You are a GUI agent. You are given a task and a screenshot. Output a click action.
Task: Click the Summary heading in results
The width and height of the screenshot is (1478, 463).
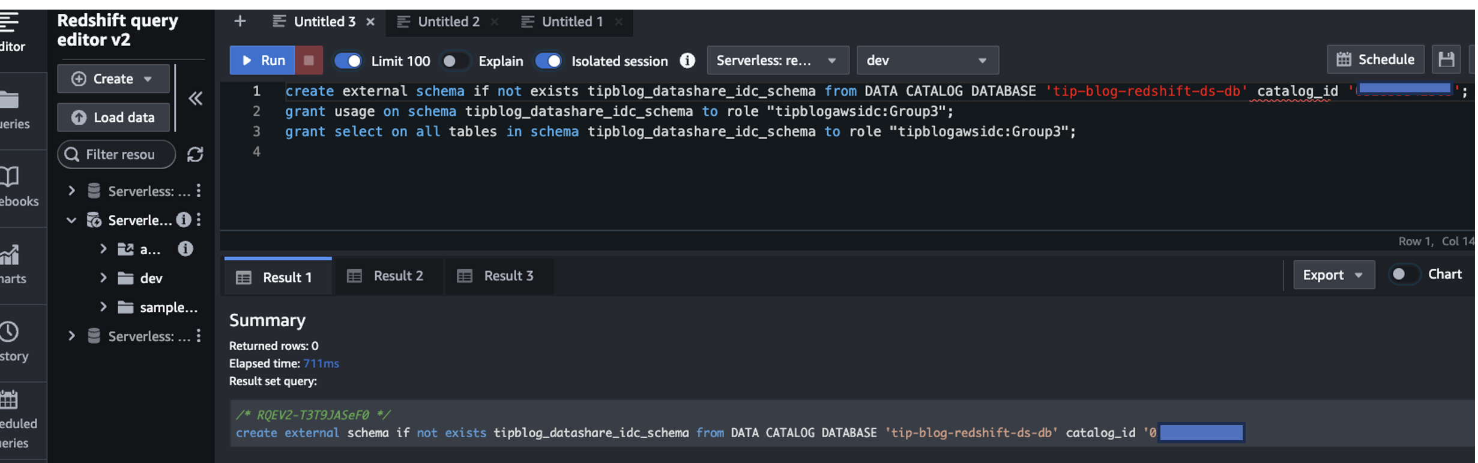[267, 320]
